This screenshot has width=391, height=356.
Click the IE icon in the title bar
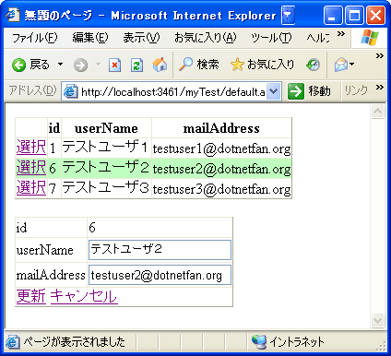click(x=13, y=15)
